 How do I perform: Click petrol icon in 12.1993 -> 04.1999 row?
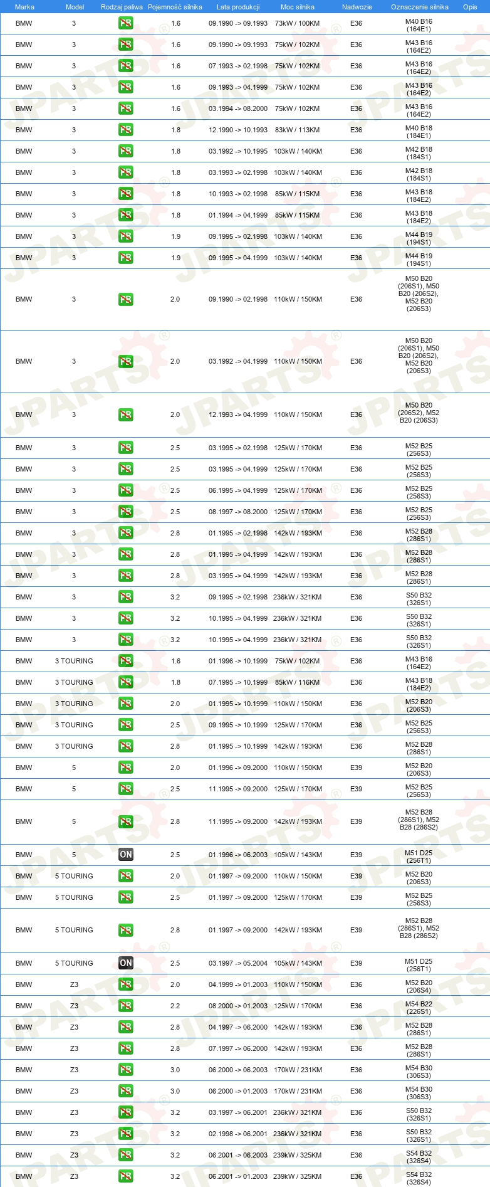(x=125, y=415)
